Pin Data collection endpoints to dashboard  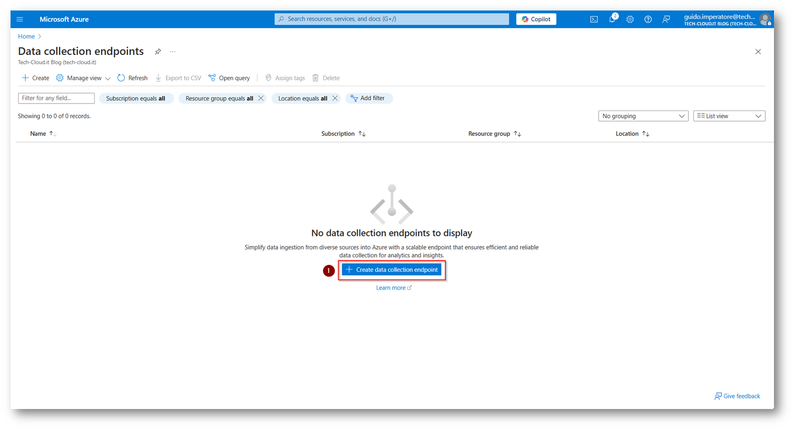click(158, 51)
